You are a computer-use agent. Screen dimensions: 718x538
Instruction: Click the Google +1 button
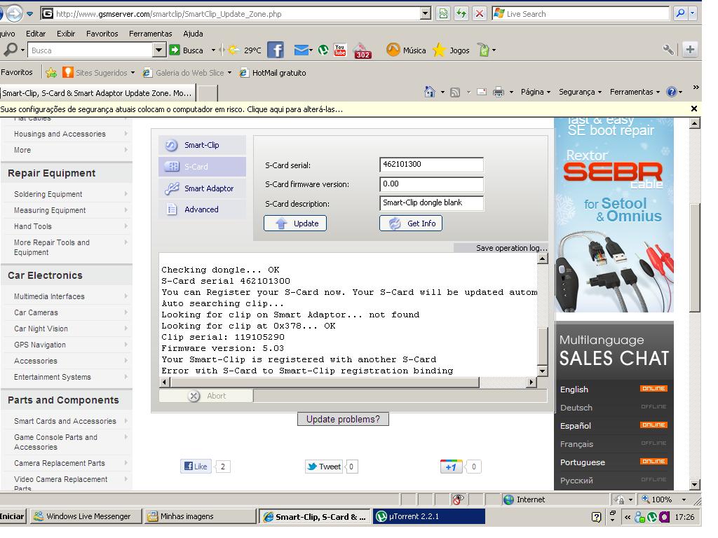(x=451, y=466)
